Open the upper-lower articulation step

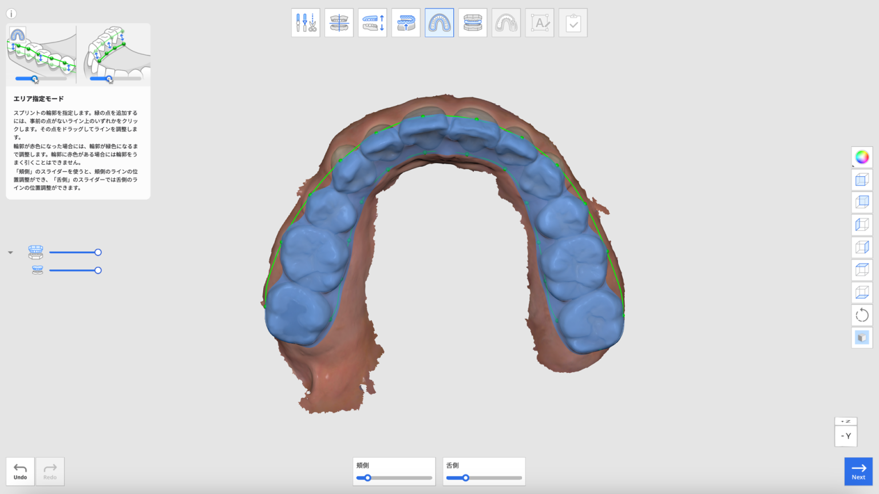pyautogui.click(x=472, y=22)
